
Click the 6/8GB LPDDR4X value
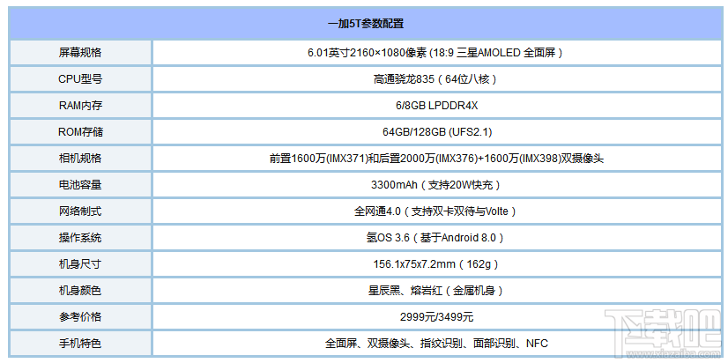click(x=436, y=106)
